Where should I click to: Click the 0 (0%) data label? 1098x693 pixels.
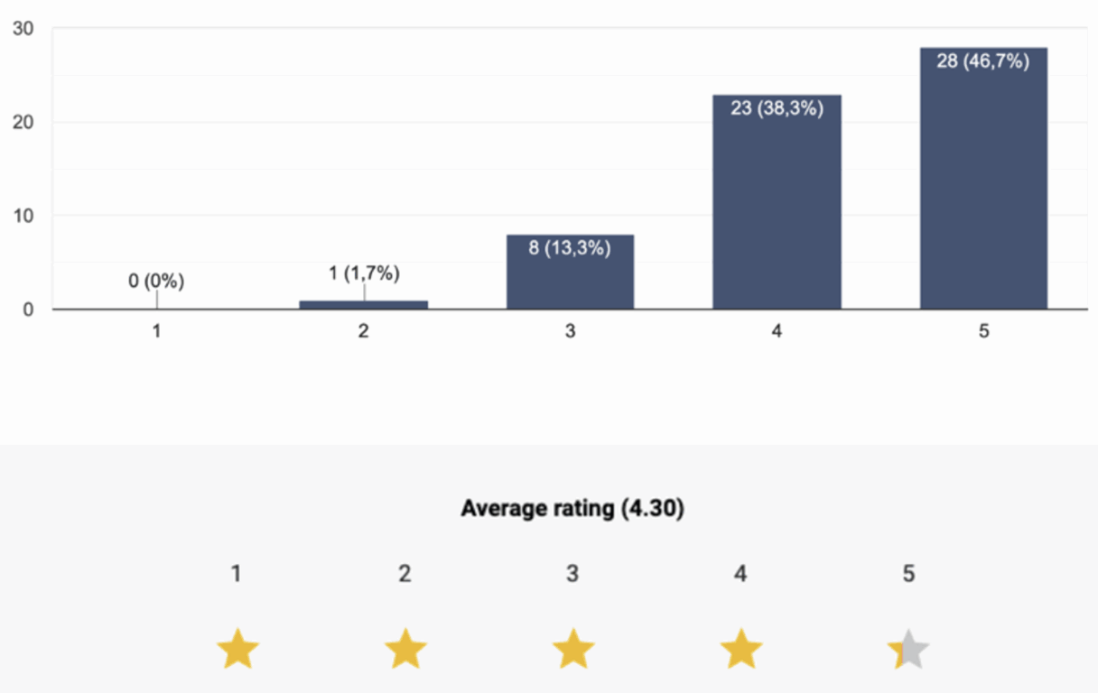tap(156, 282)
